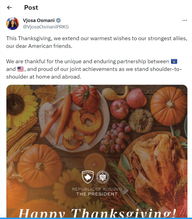Click the Kosovo flag emoji
The width and height of the screenshot is (192, 219).
point(174,62)
